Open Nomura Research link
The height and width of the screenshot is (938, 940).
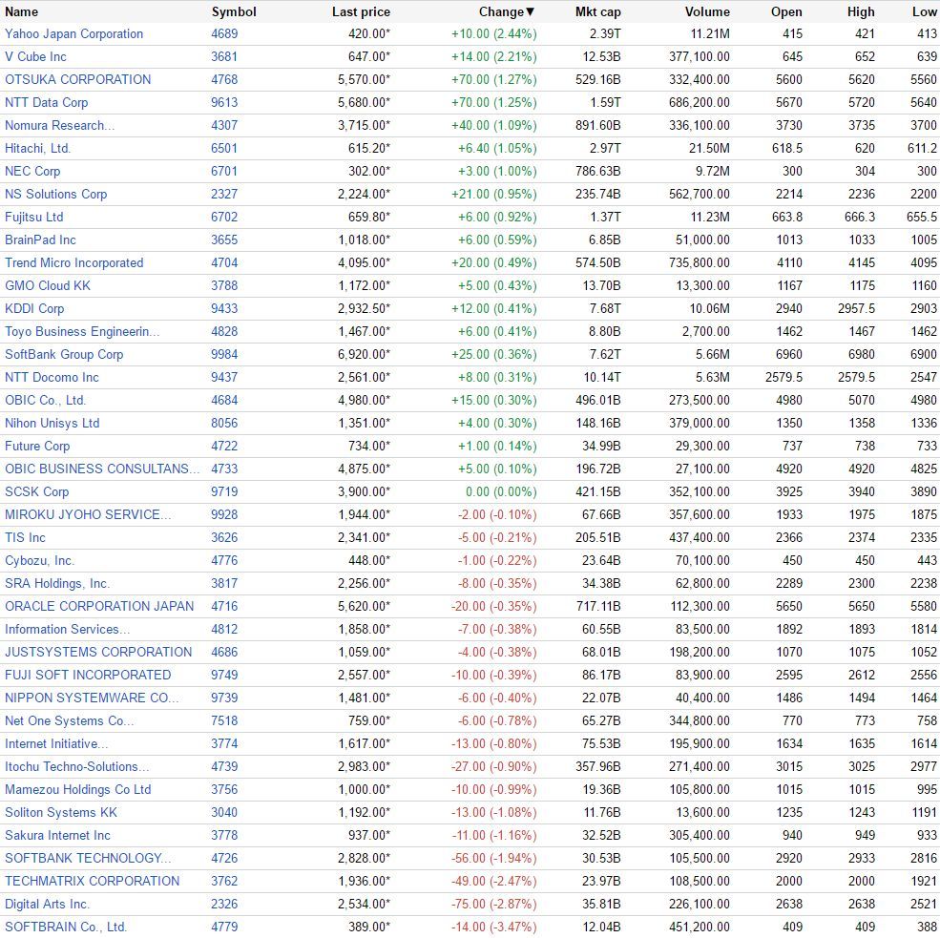[59, 126]
